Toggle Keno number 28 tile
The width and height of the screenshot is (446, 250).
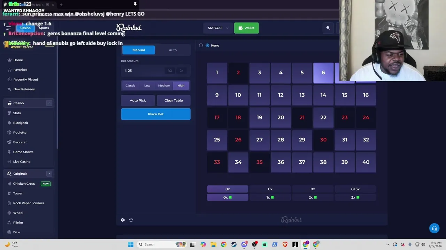281,140
